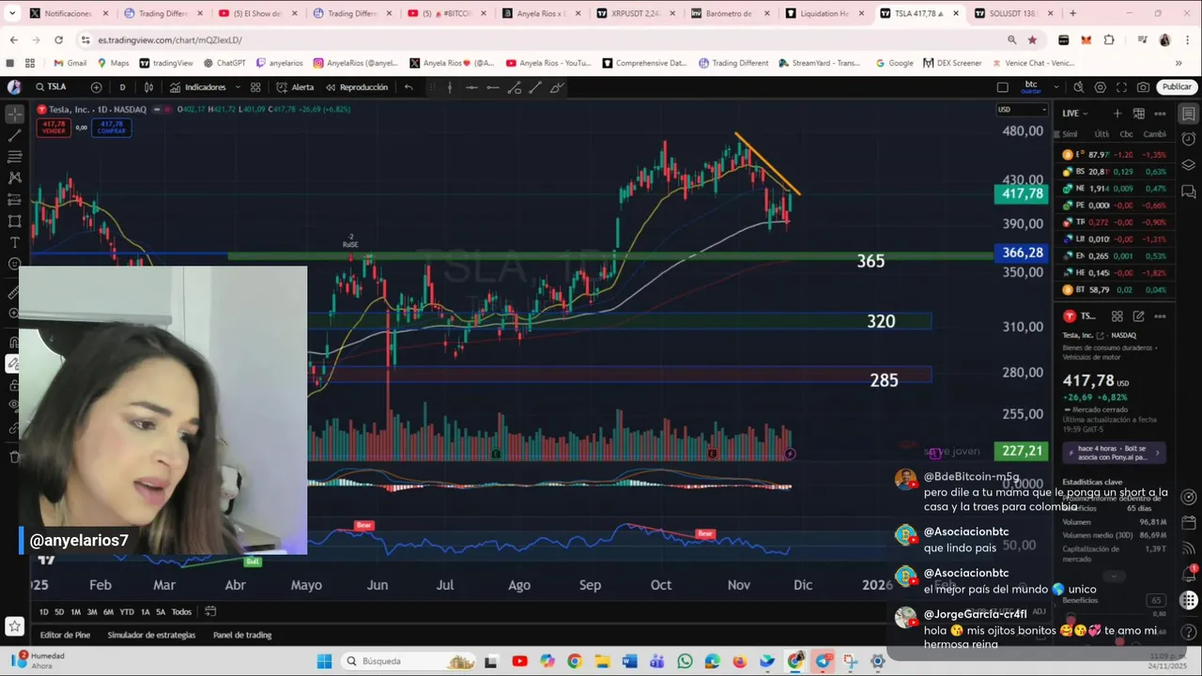
Task: Switch to the Editor de Pine tab
Action: point(65,635)
